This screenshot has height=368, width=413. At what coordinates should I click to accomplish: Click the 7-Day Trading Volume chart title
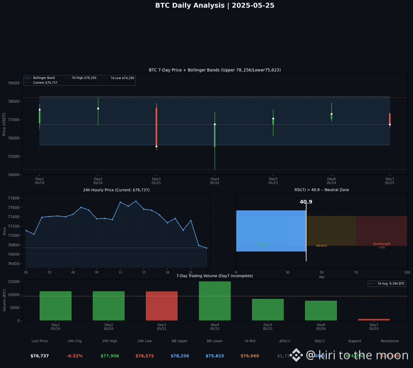[x=214, y=276]
